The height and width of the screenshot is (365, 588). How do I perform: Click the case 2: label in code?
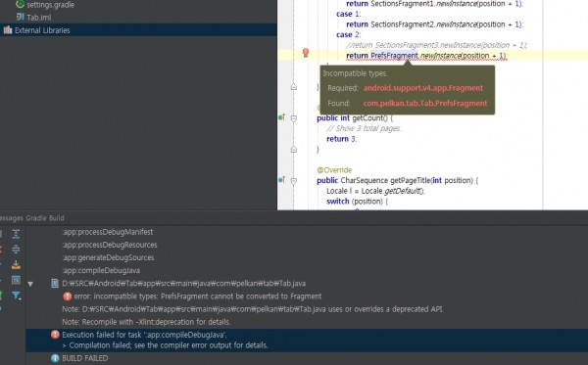click(x=348, y=35)
